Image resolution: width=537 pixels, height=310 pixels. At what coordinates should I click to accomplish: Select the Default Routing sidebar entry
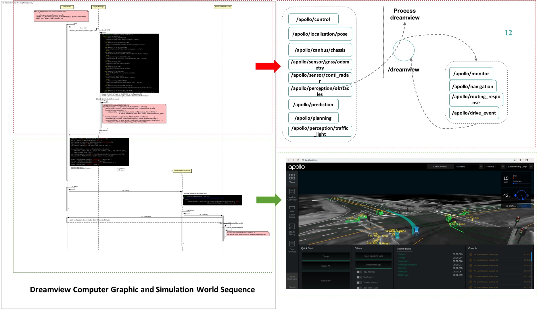coord(292,287)
